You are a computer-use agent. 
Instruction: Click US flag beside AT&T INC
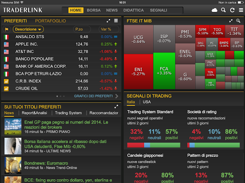[x=6, y=52]
